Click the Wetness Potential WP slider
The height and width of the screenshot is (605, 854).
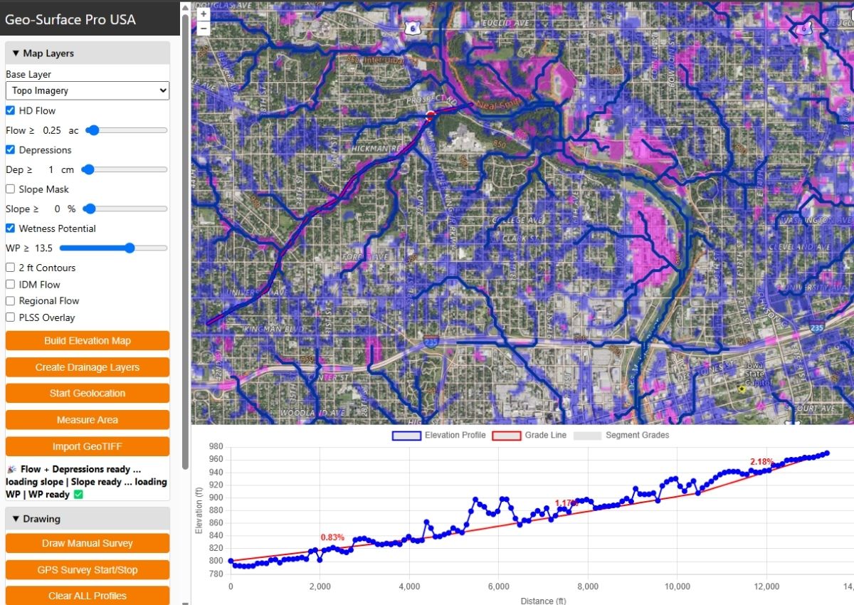(x=130, y=248)
